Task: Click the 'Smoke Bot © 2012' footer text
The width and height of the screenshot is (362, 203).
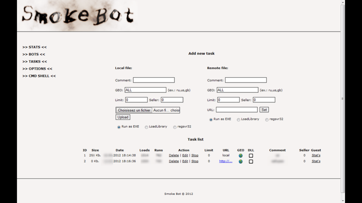Action: tap(179, 194)
